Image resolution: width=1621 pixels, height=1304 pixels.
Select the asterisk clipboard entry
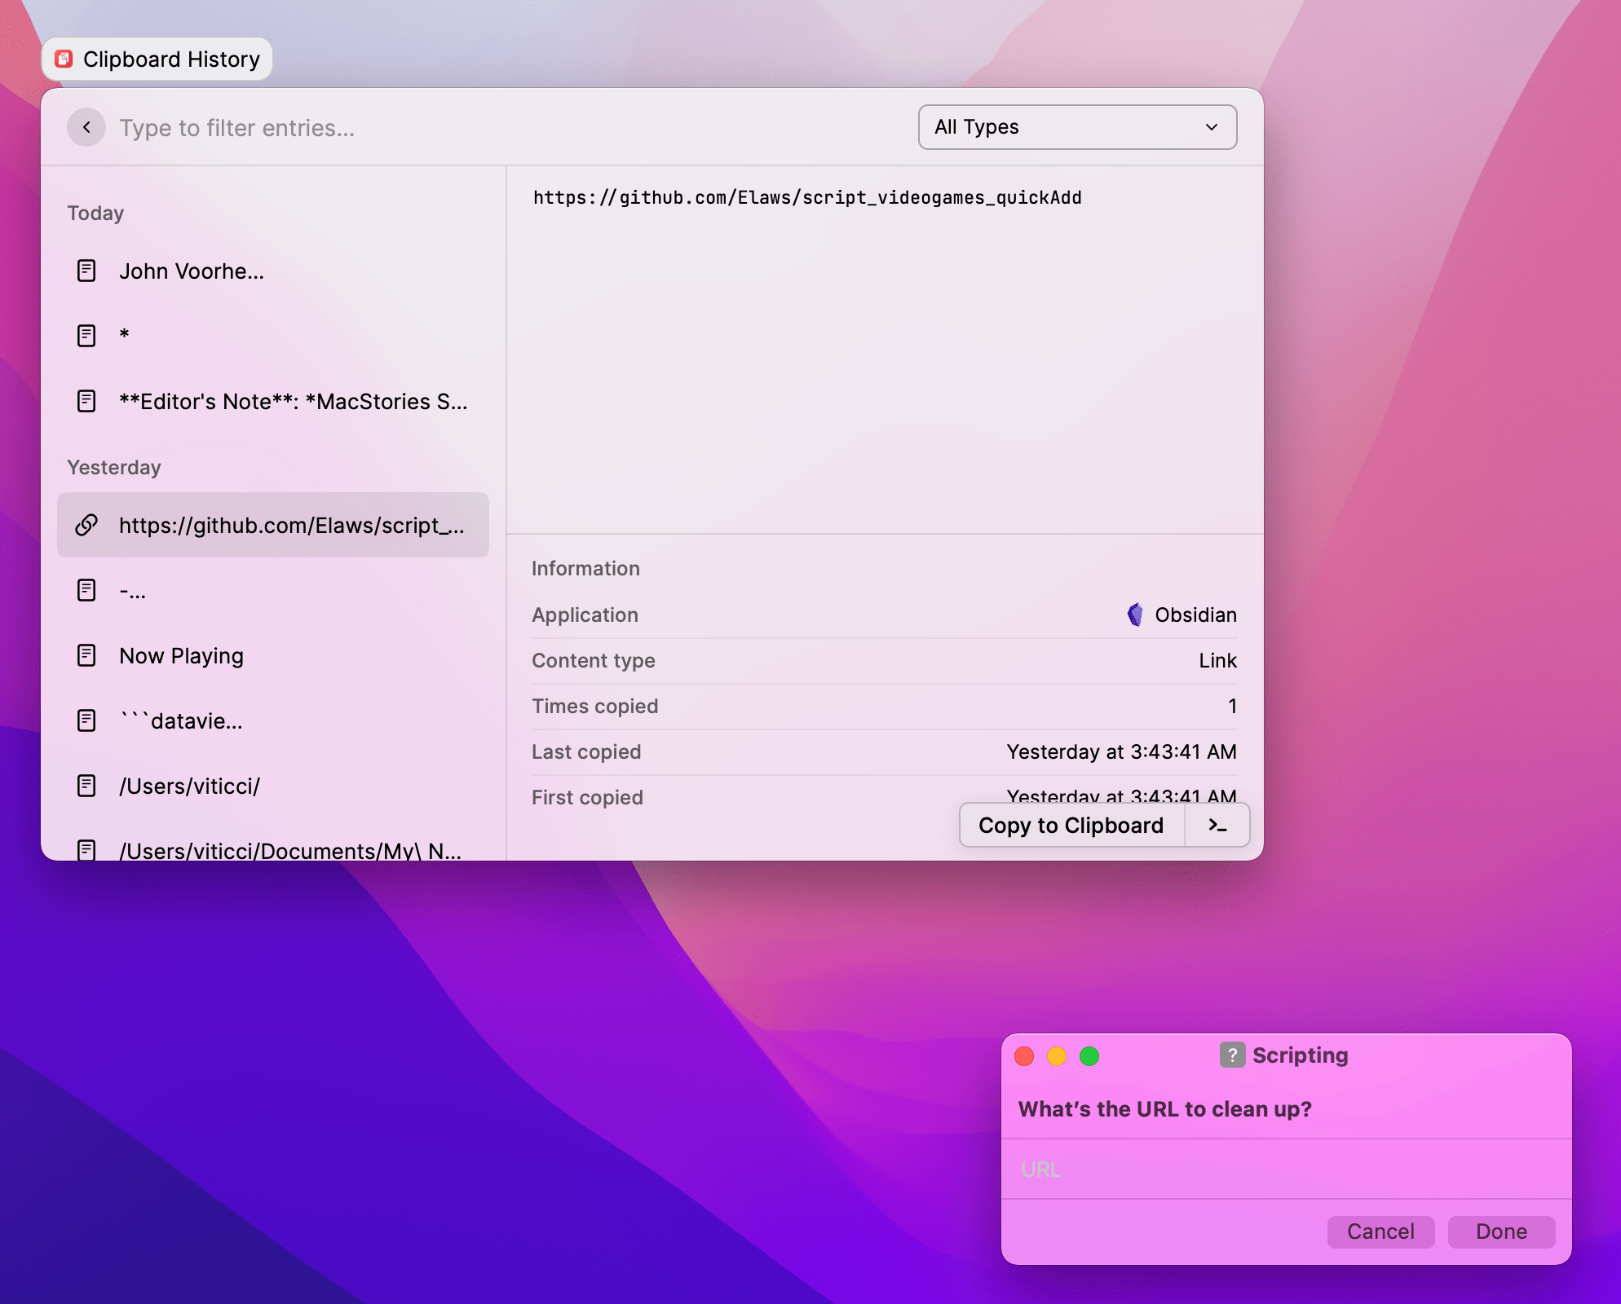(273, 336)
